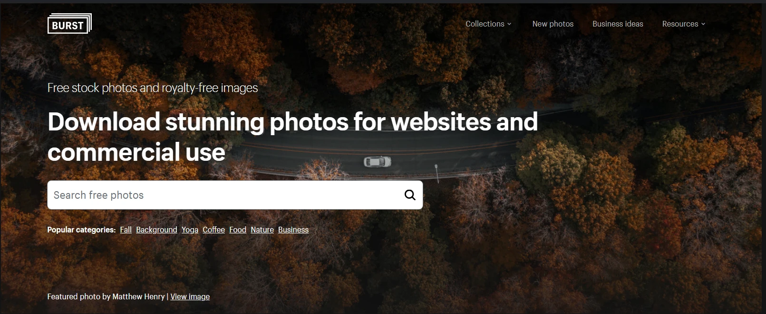Focus the Search free photos field
Image resolution: width=766 pixels, height=314 pixels.
(235, 195)
